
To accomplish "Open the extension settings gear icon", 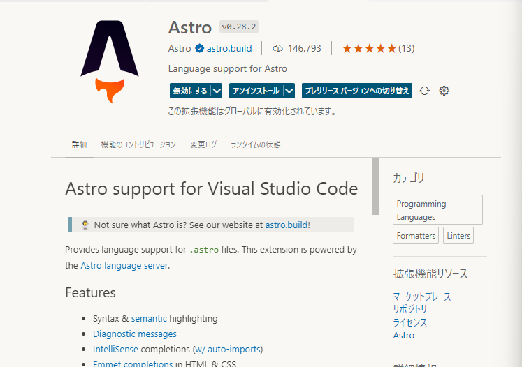I will point(444,91).
